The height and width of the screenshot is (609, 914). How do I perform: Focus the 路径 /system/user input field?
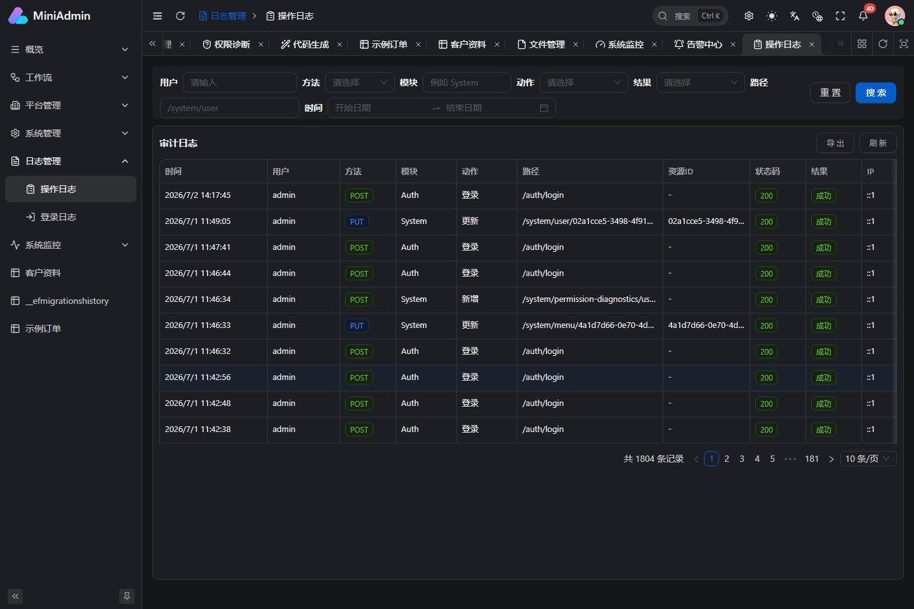point(230,108)
